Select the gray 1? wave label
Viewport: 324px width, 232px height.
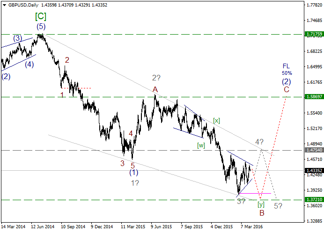click(x=135, y=183)
